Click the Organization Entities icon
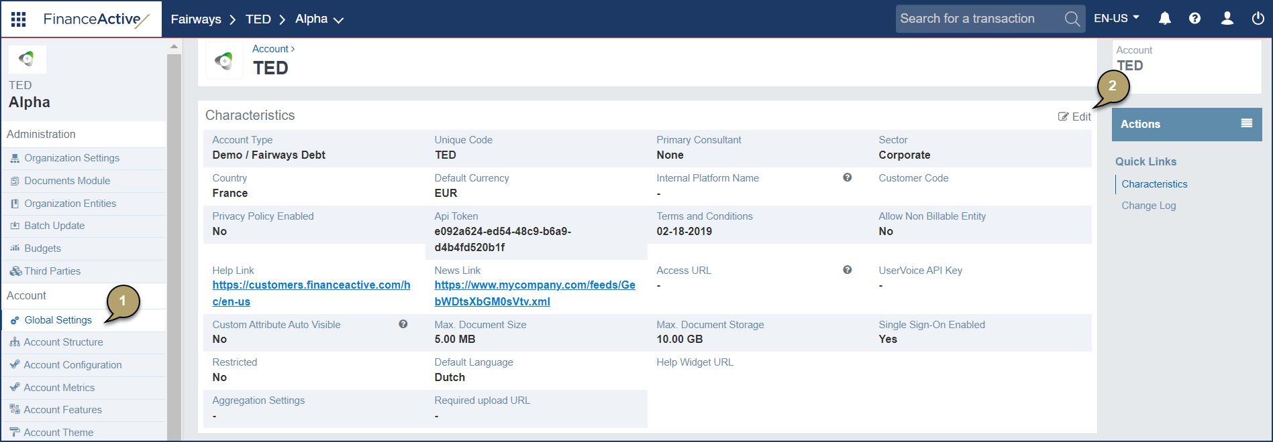The height and width of the screenshot is (442, 1273). [x=15, y=204]
